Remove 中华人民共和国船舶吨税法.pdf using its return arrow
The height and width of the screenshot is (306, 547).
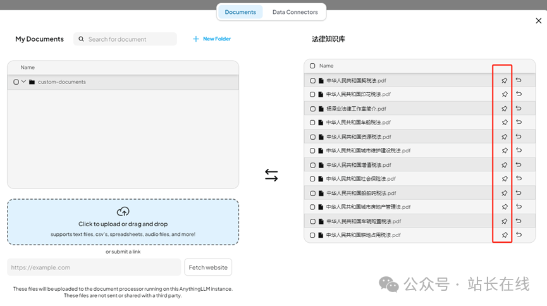519,193
